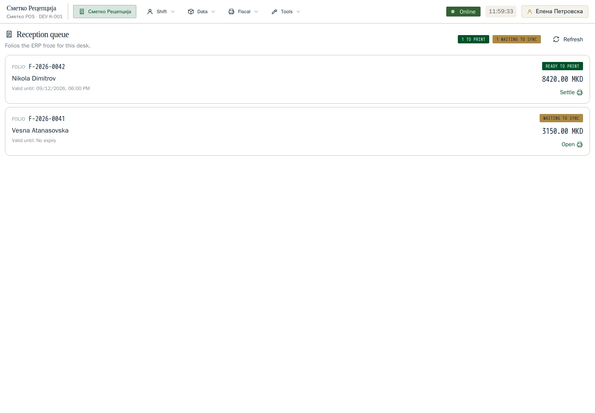Image resolution: width=595 pixels, height=413 pixels.
Task: Click the wrench icon in Tools menu
Action: pos(274,12)
